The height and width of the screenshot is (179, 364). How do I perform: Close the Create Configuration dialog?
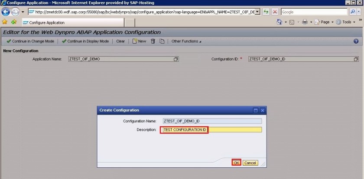click(x=263, y=110)
